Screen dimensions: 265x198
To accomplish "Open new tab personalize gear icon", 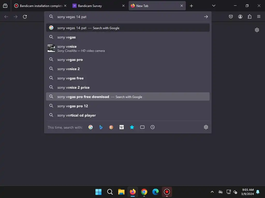I will [x=257, y=30].
